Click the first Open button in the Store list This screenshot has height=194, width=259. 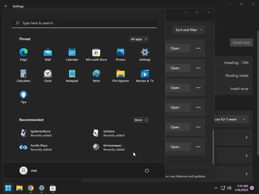[178, 48]
